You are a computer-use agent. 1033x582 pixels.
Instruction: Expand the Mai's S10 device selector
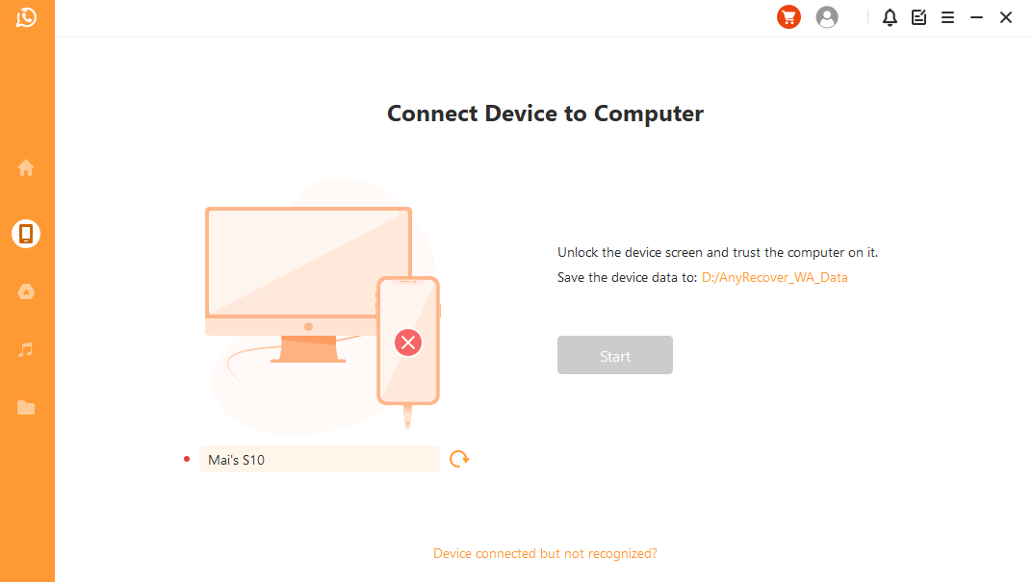tap(319, 460)
